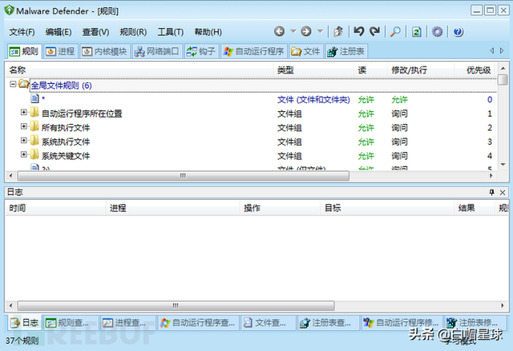The width and height of the screenshot is (513, 351).
Task: Sort rules by 优先级 column header
Action: tap(475, 70)
